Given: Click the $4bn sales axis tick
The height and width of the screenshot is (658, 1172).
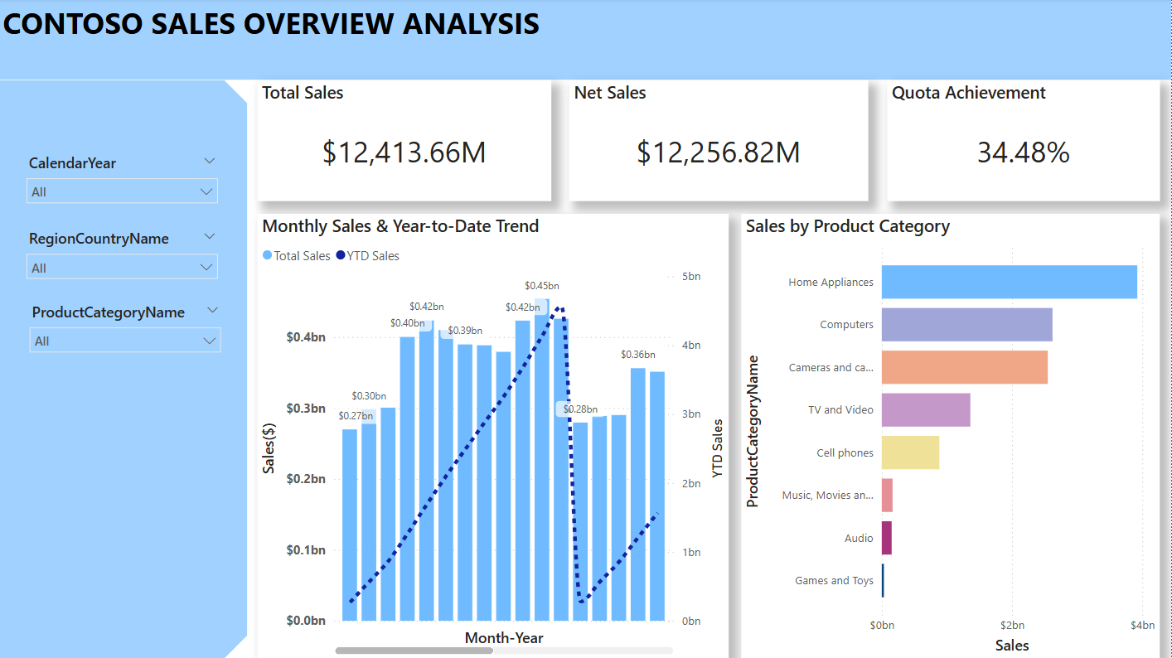Looking at the screenshot, I should click(x=1143, y=626).
